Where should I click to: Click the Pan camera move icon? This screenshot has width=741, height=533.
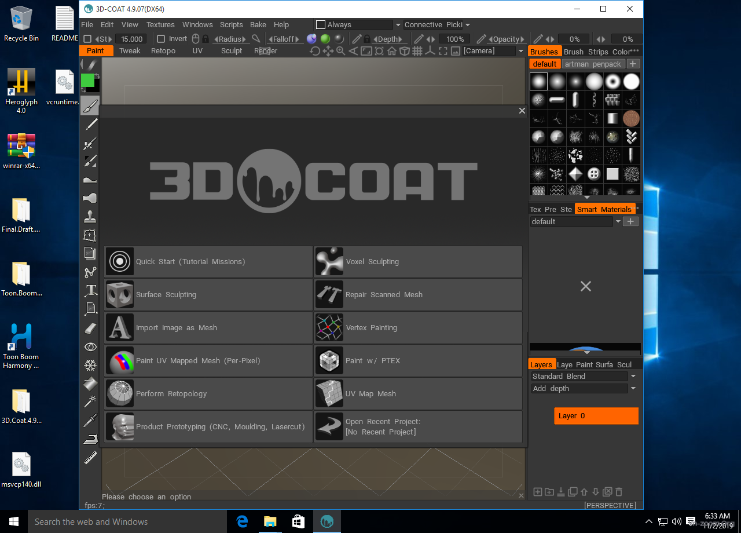tap(328, 51)
